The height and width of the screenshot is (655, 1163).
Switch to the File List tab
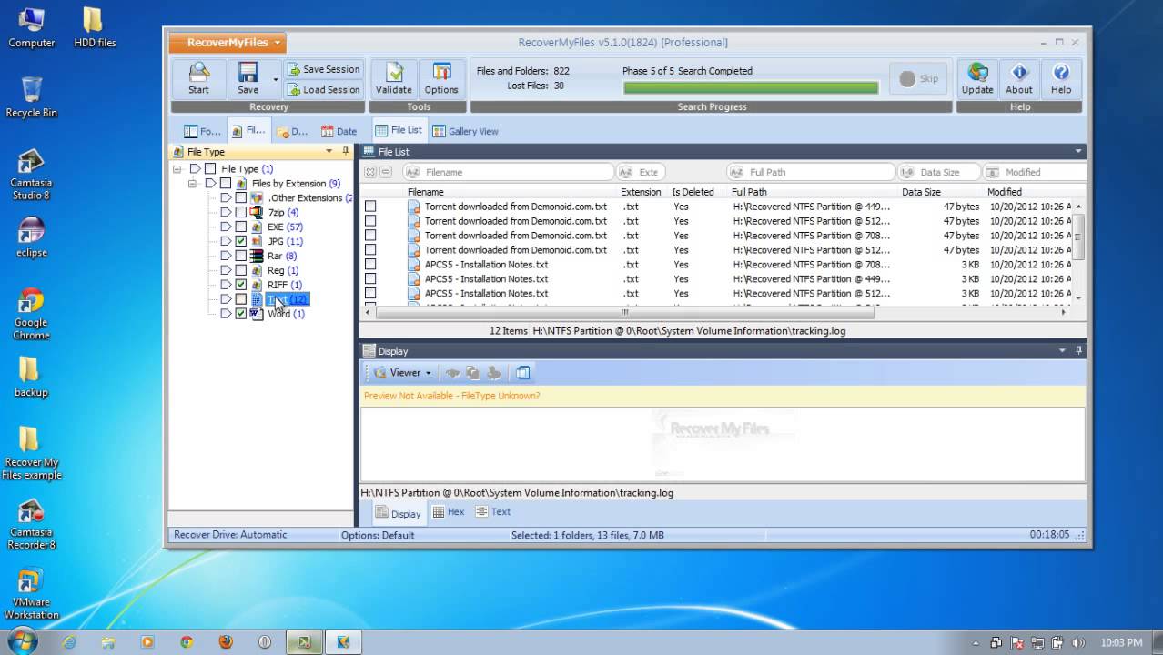pyautogui.click(x=399, y=130)
